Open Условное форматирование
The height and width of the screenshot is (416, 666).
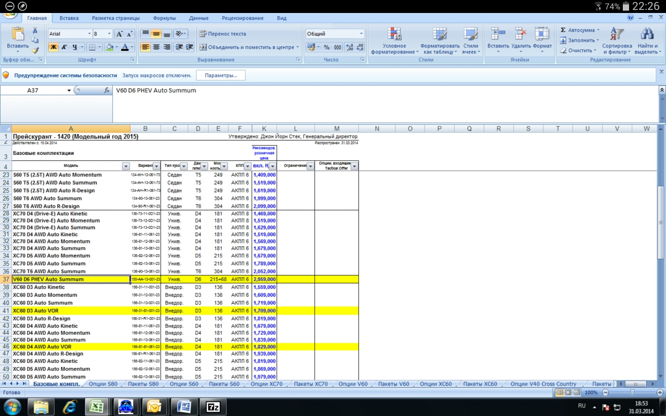394,41
